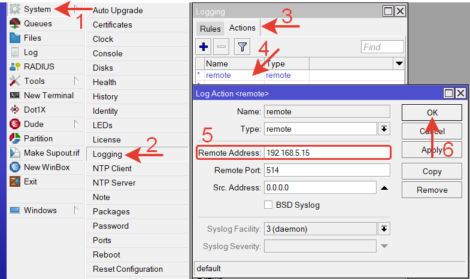This screenshot has height=279, width=470.
Task: Click the Cancel button
Action: coord(432,131)
